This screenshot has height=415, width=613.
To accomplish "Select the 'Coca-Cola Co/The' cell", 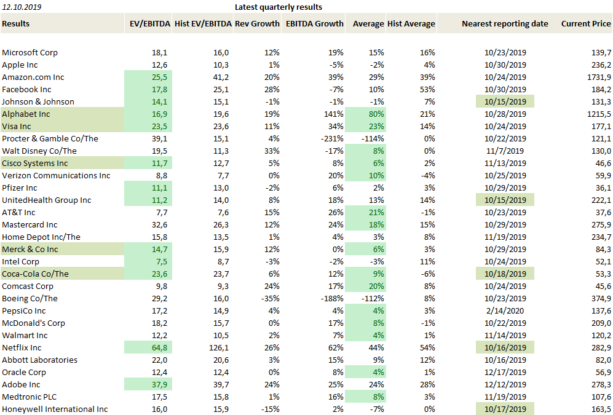I will 62,274.
